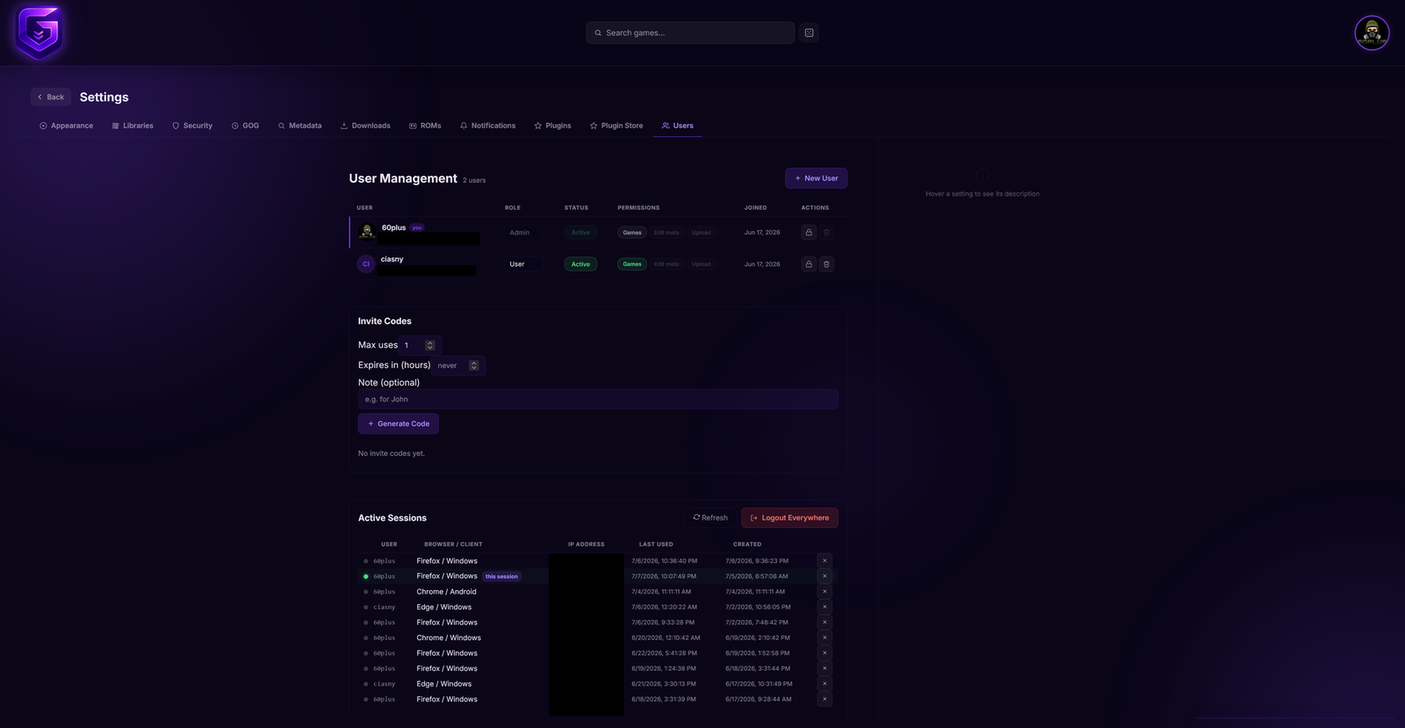Revoke Edge session created 6/17/2026, 10:31:49 PM

(x=825, y=683)
